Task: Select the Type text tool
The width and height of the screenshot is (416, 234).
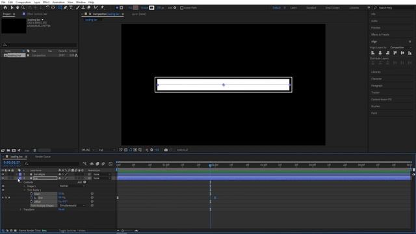Action: [71, 8]
